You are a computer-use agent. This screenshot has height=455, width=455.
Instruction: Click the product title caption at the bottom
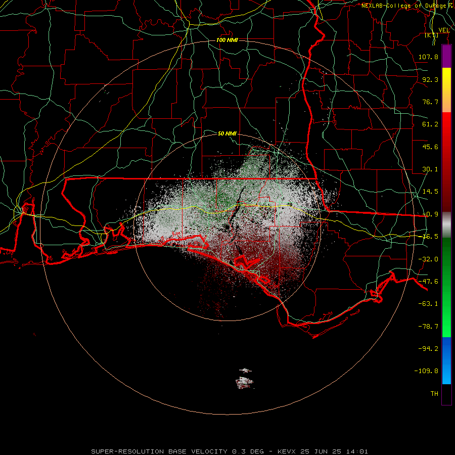(230, 451)
